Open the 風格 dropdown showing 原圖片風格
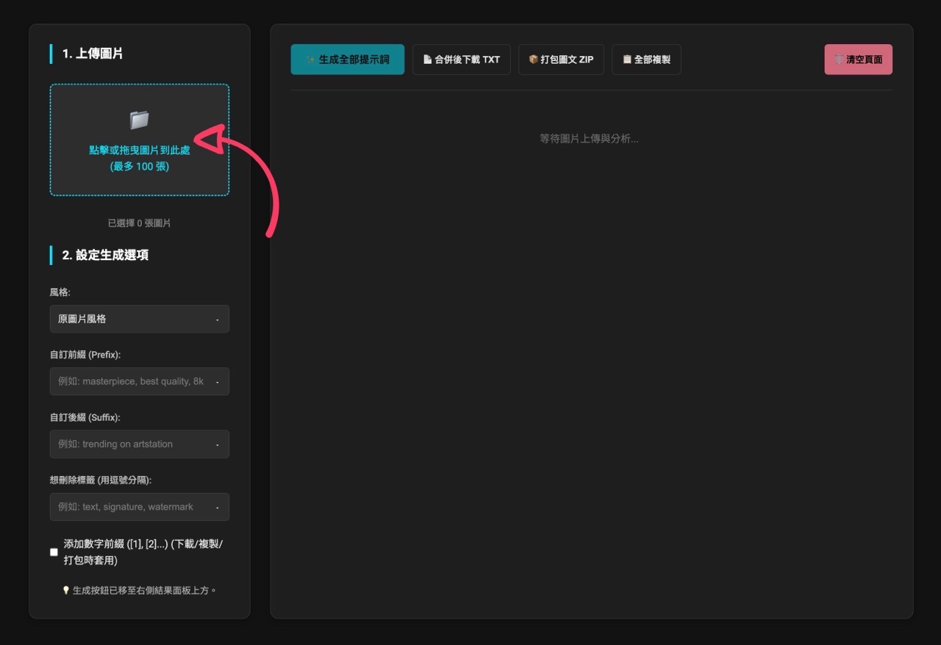 [139, 319]
